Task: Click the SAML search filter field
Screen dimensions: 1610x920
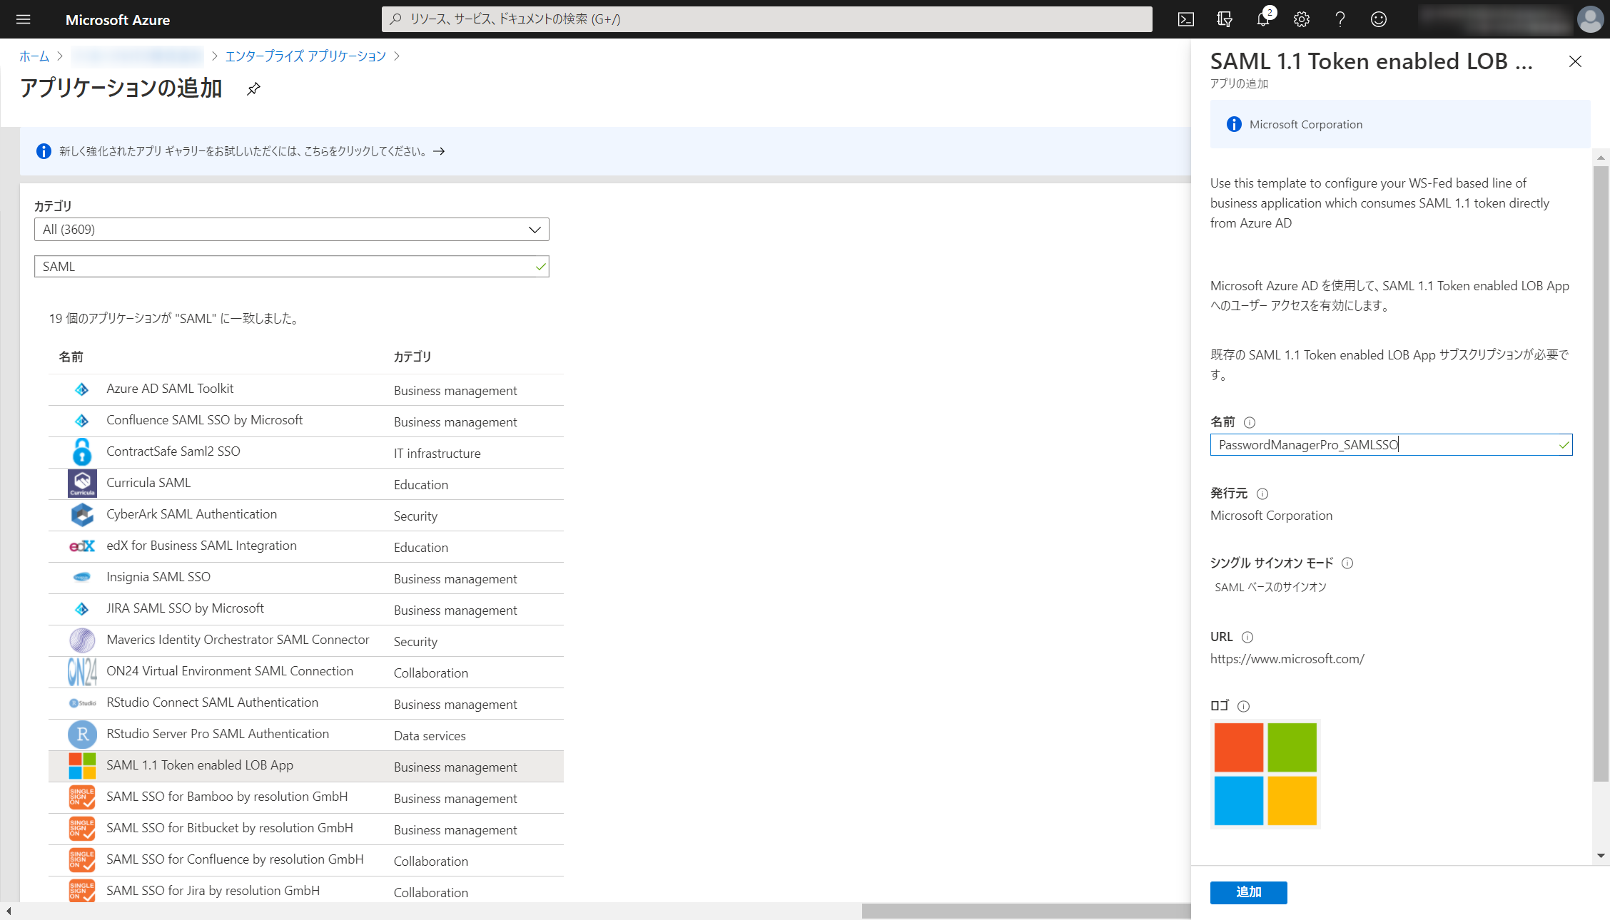Action: coord(285,266)
